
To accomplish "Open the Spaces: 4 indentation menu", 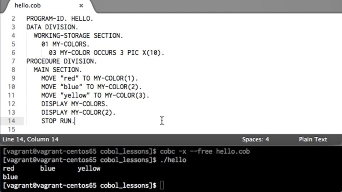I will [255, 139].
